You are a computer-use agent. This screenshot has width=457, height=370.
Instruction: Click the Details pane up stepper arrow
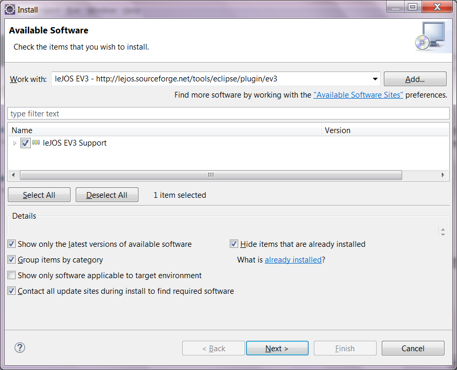click(x=443, y=230)
